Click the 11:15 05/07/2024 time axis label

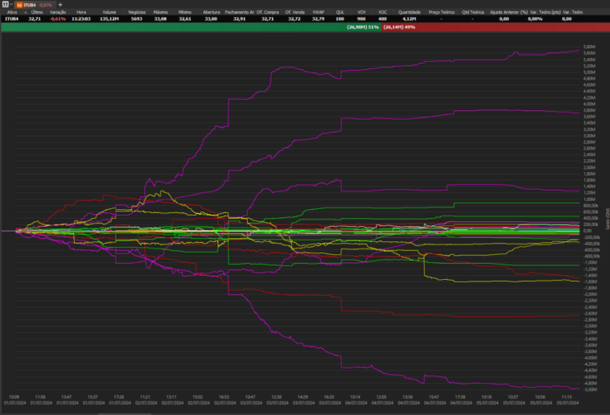tap(567, 400)
